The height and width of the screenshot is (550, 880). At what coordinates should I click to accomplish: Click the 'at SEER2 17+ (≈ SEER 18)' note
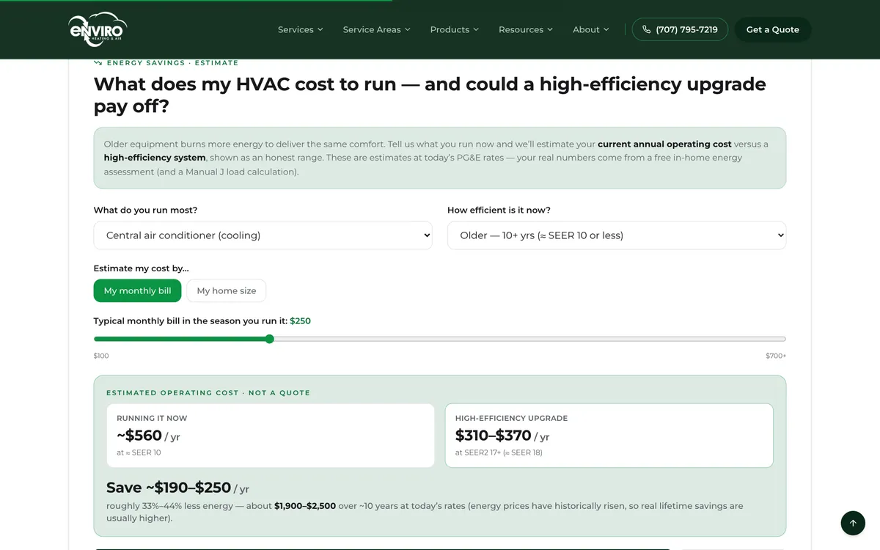pos(499,452)
